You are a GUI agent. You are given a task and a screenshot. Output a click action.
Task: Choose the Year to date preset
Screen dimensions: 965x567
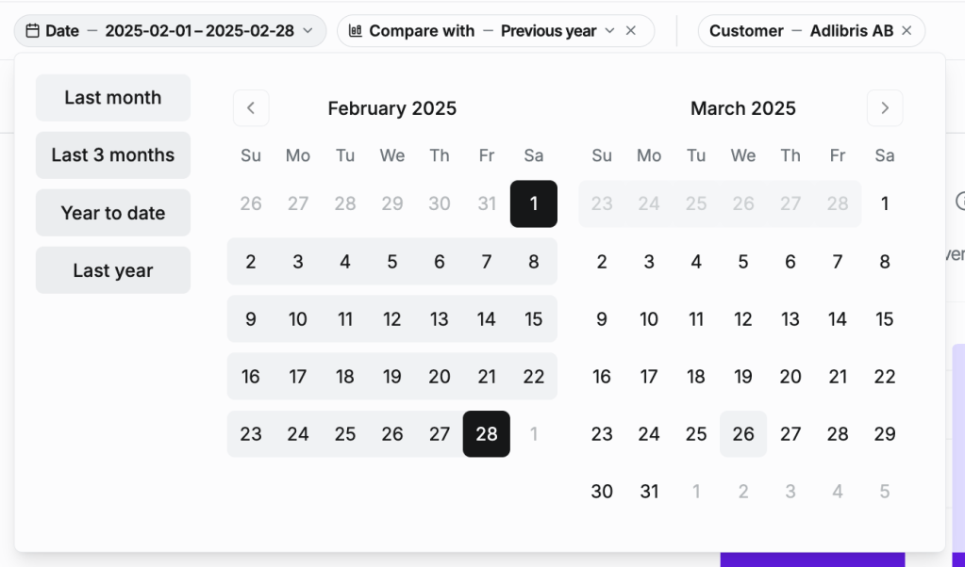pos(113,213)
